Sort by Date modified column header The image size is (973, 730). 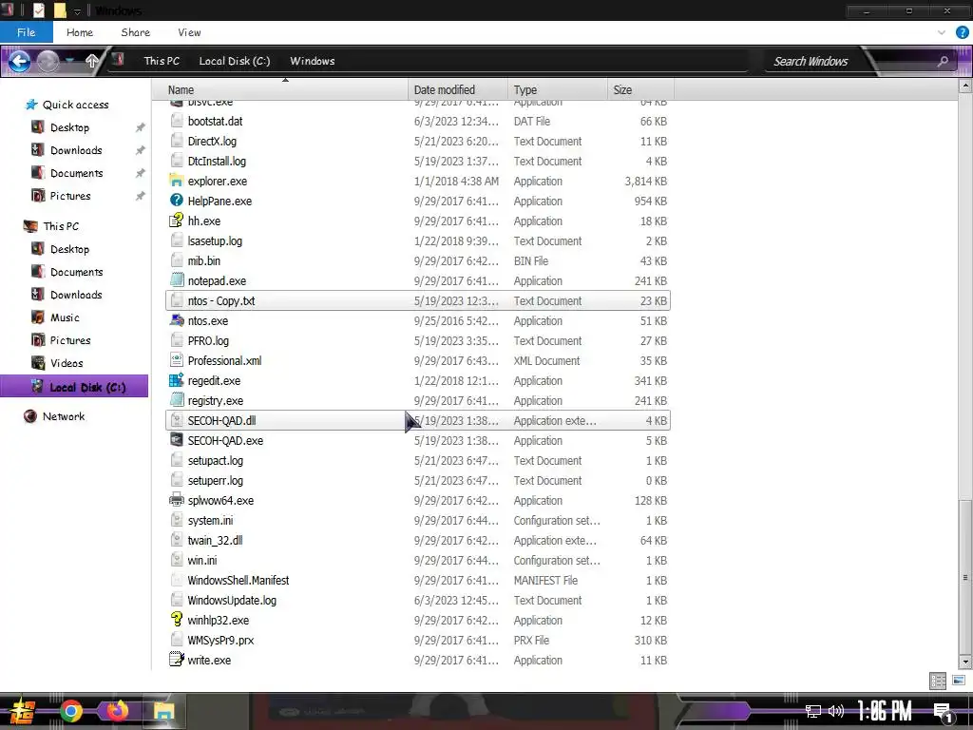[458, 90]
